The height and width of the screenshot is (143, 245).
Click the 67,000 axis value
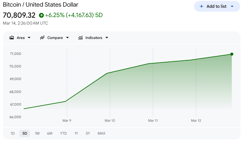[x=16, y=104]
